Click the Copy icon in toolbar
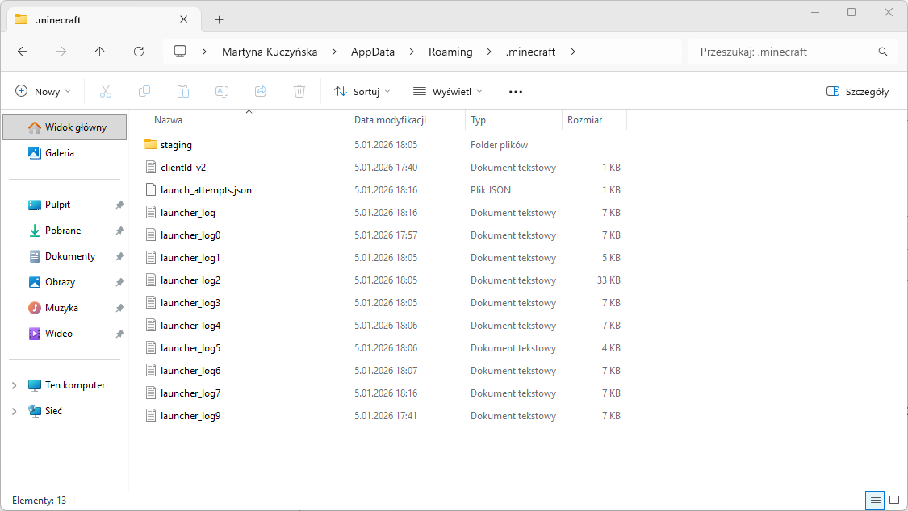 [144, 92]
